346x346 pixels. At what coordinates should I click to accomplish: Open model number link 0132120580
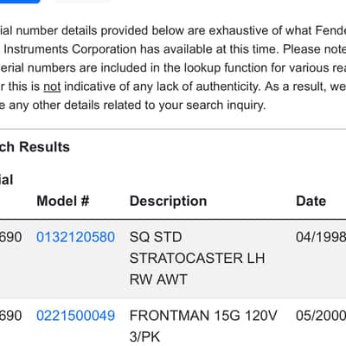[75, 237]
